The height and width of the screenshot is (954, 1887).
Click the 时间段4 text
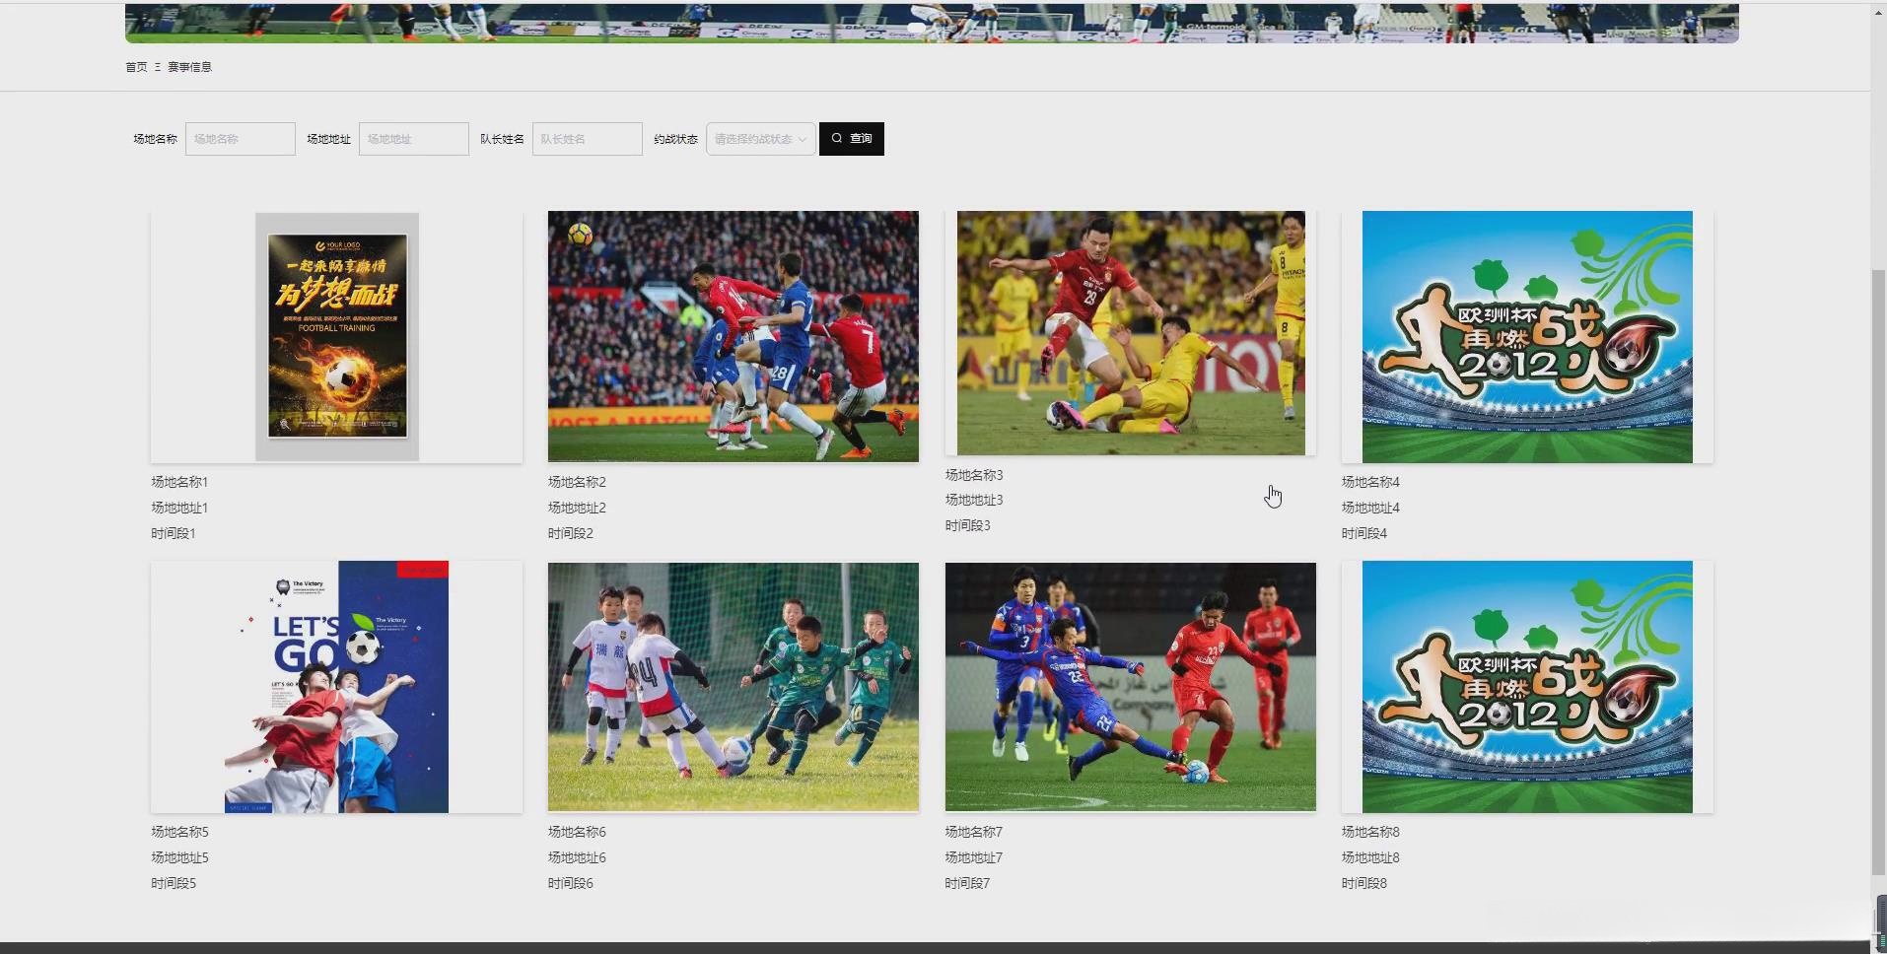[1364, 533]
